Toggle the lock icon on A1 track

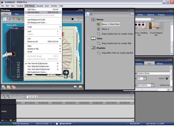pos(15,120)
